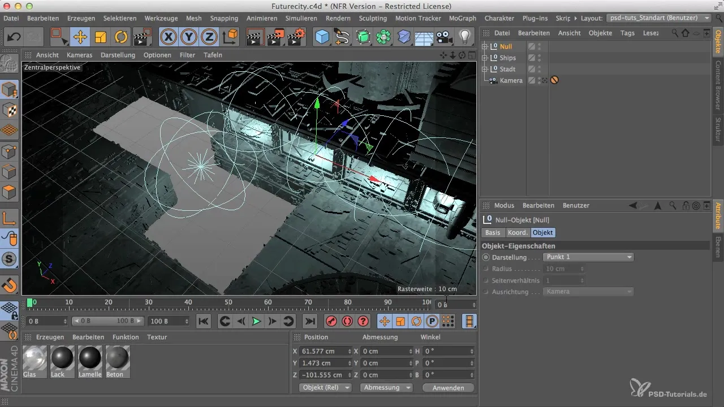The image size is (724, 407).
Task: Click the Anwenden button
Action: 448,388
